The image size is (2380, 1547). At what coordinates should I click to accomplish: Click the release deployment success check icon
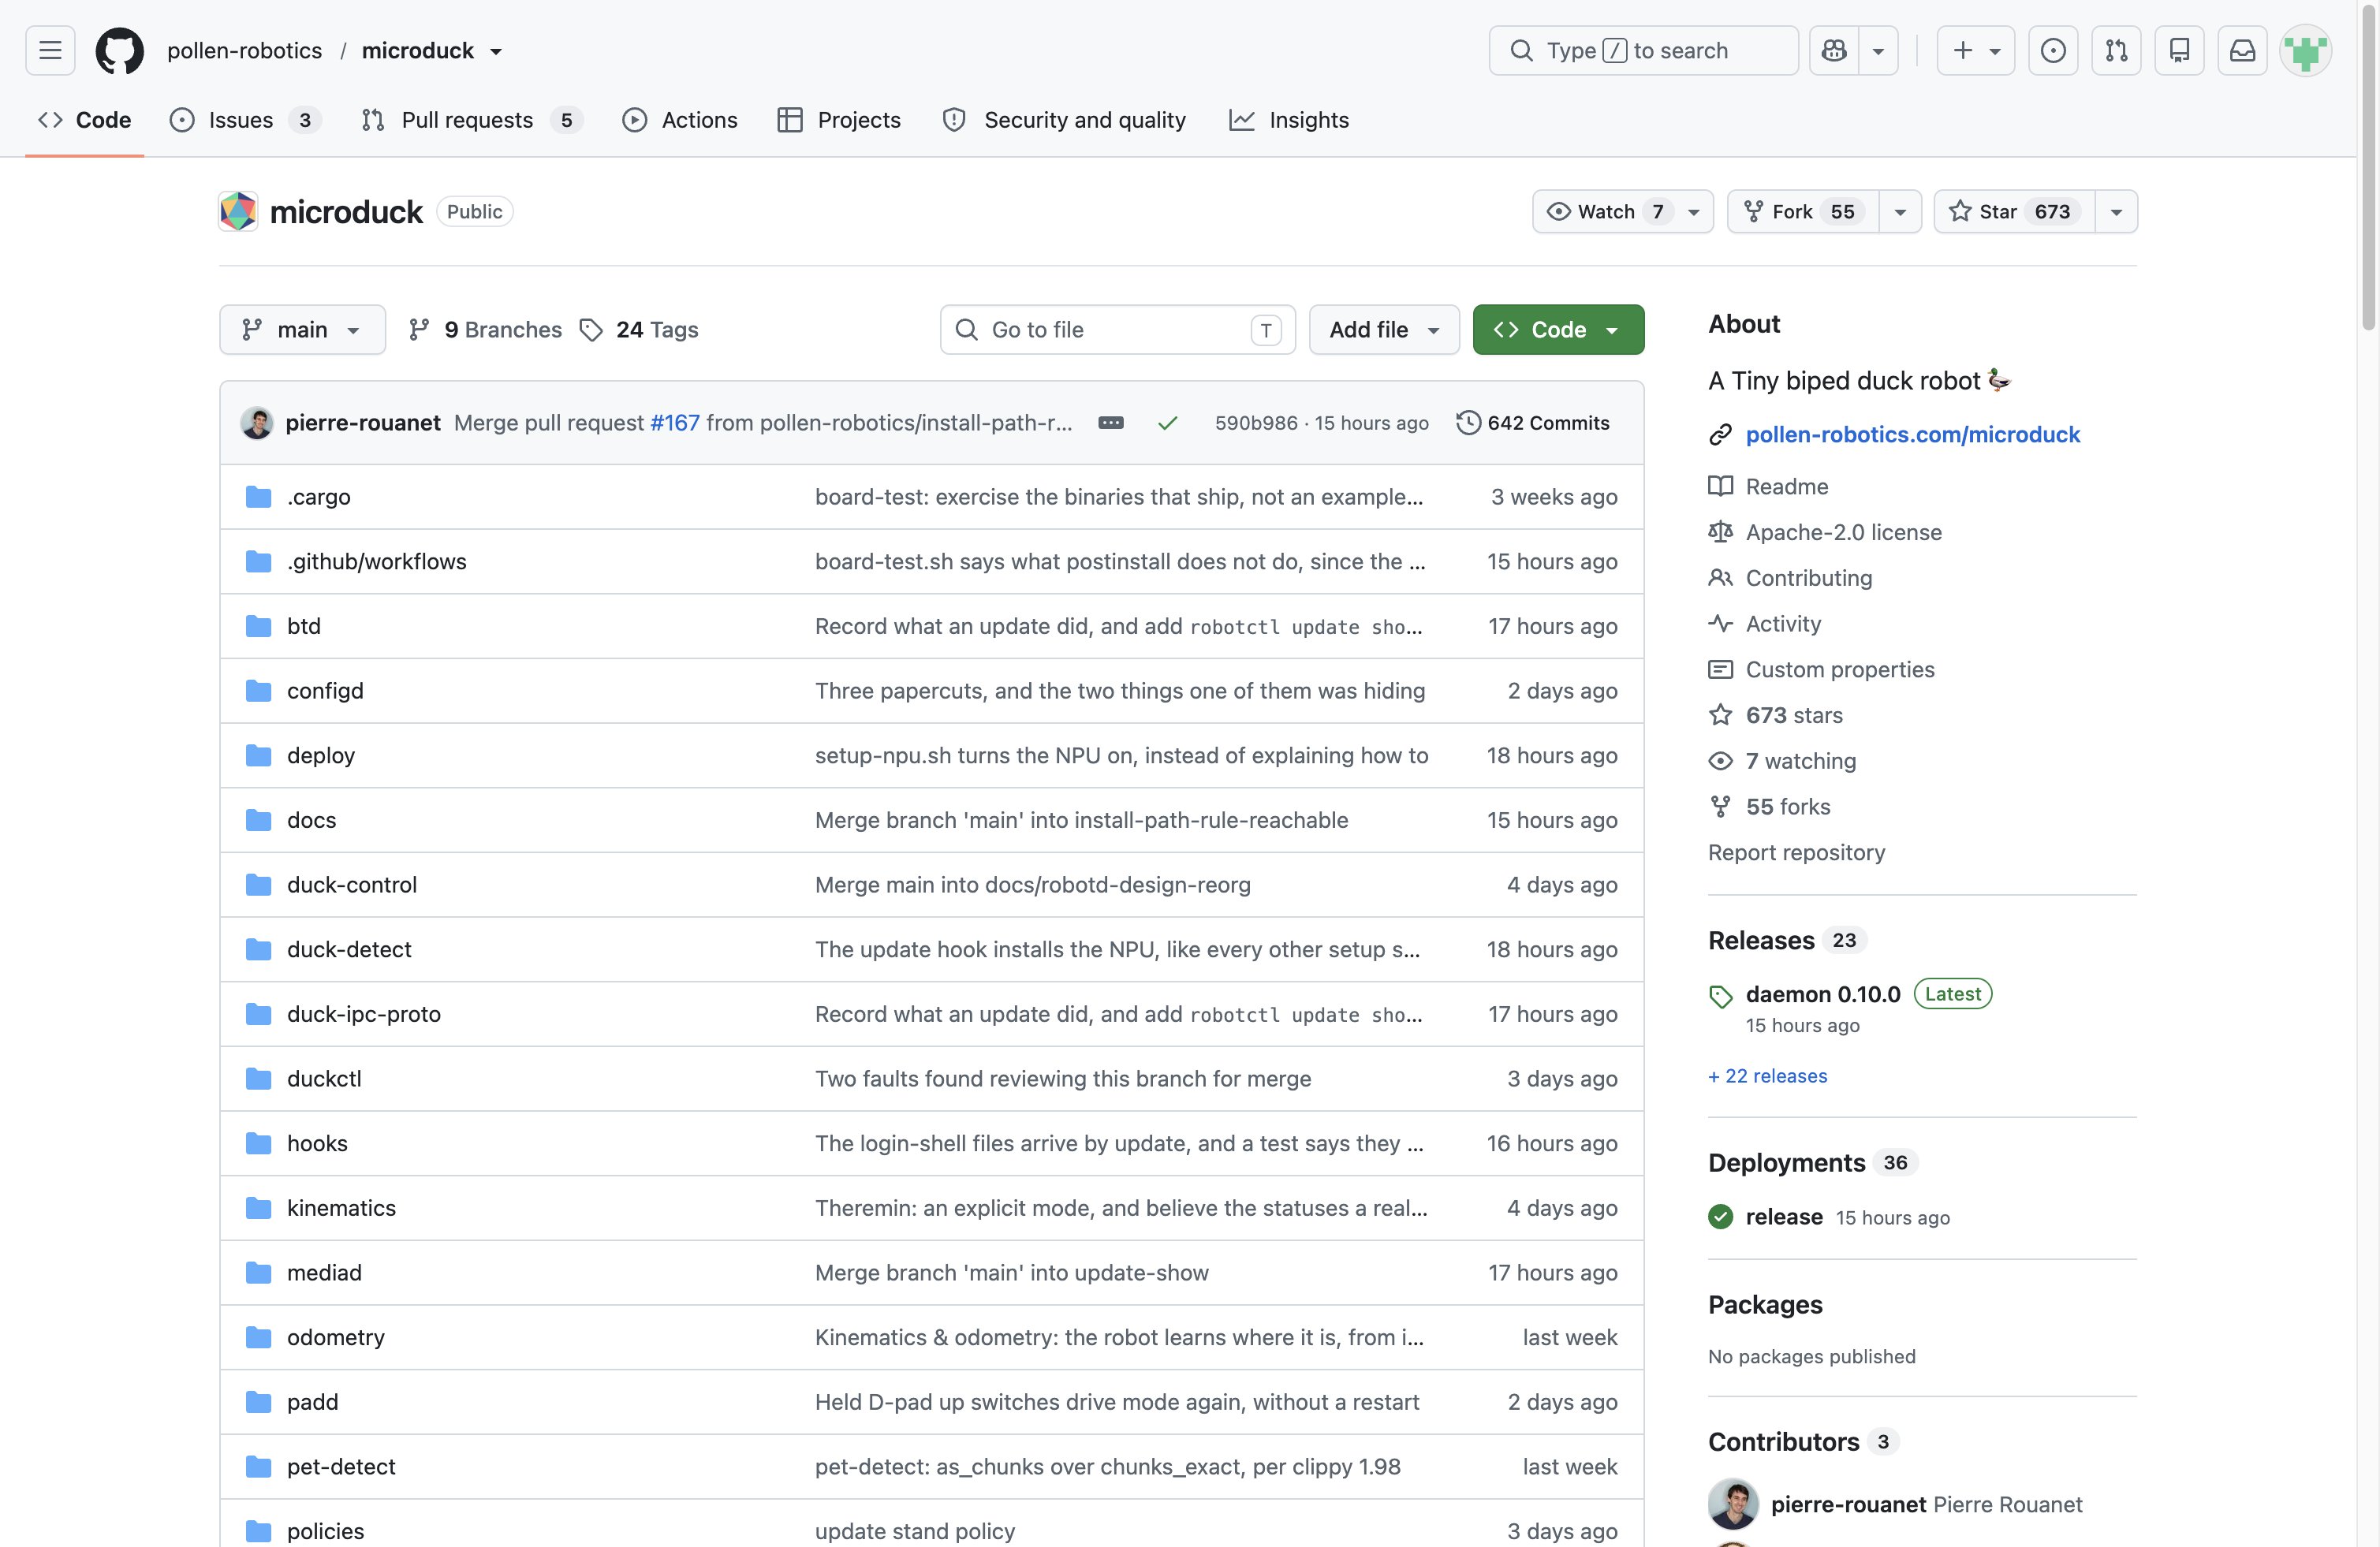pos(1720,1217)
